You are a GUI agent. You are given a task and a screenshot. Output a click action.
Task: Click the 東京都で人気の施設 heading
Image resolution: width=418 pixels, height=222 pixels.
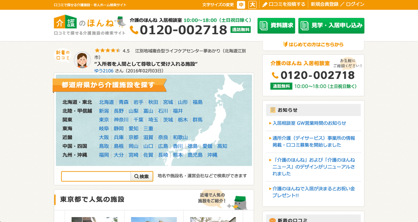point(92,199)
